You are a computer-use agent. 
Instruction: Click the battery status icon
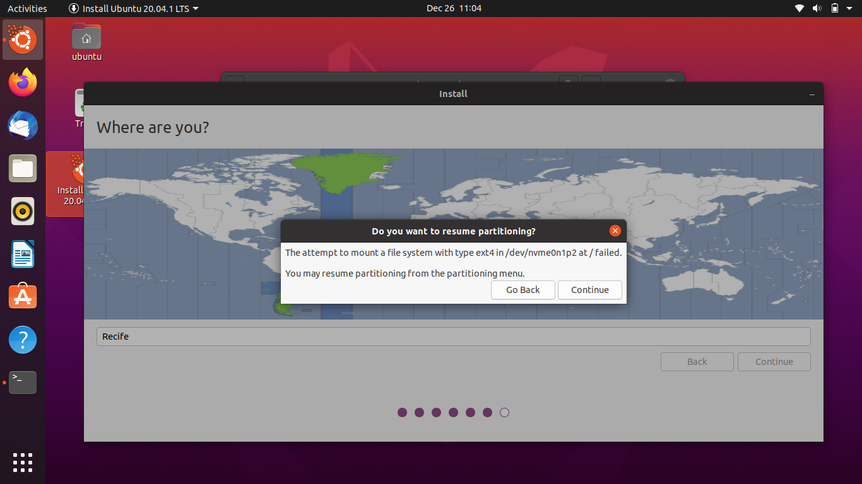(835, 8)
